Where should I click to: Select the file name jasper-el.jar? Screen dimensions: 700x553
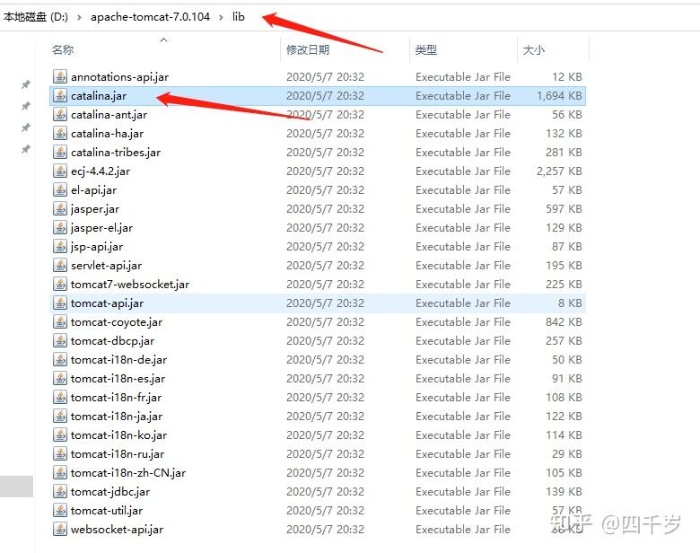101,227
